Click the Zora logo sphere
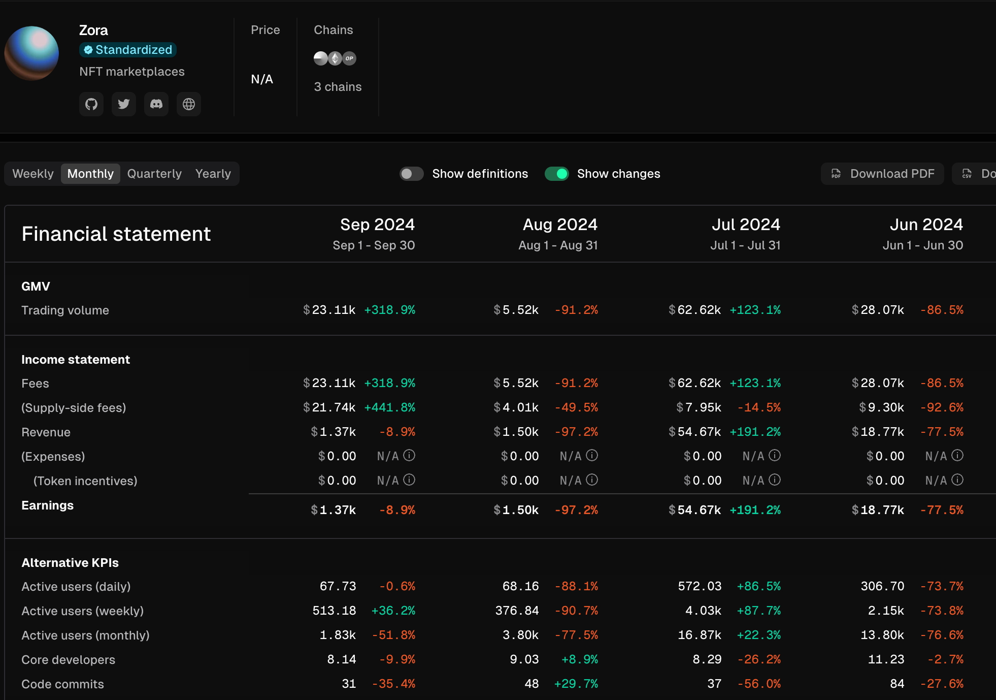 (x=31, y=53)
